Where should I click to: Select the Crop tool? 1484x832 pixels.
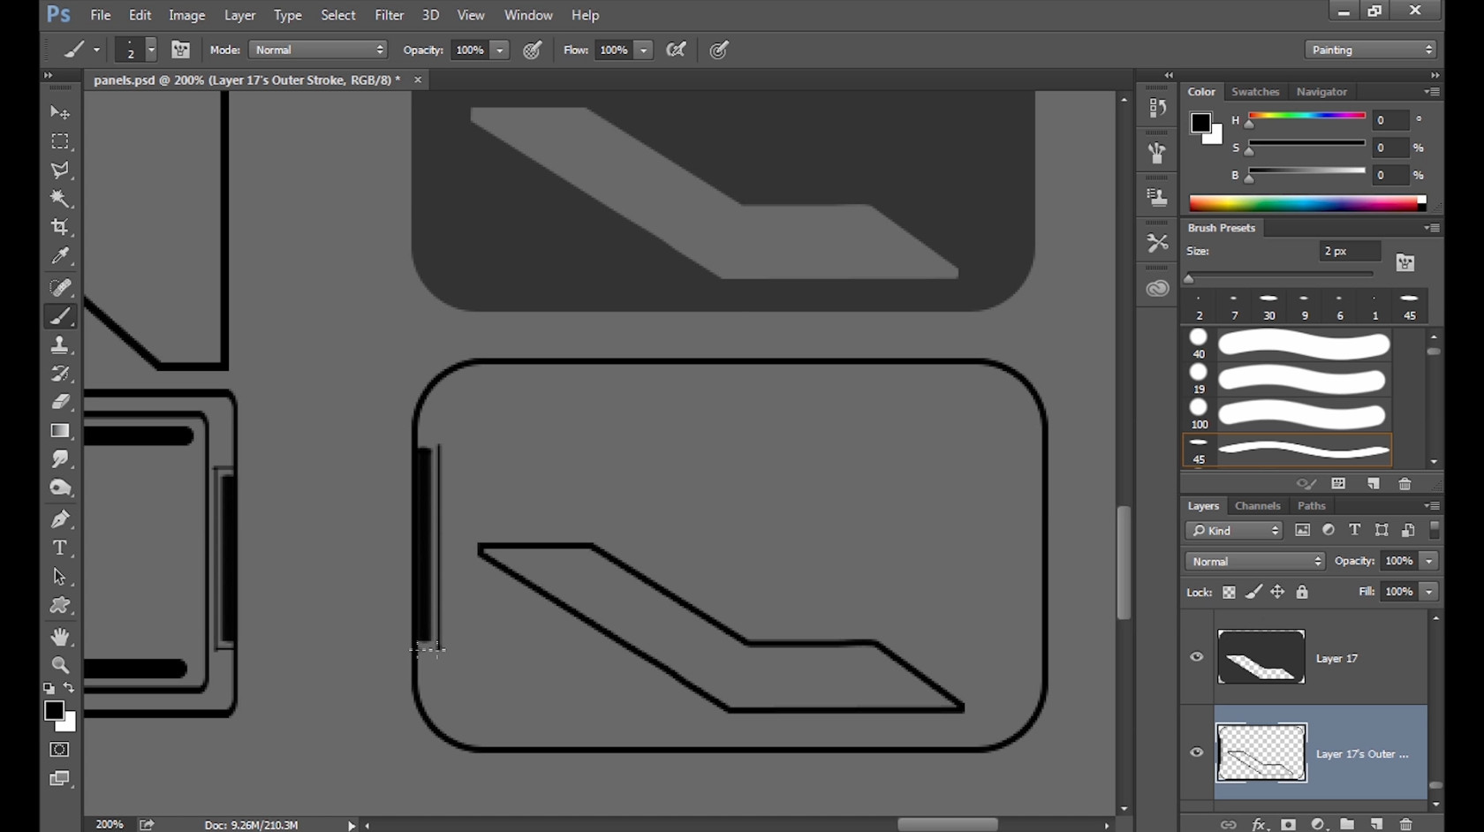(60, 227)
